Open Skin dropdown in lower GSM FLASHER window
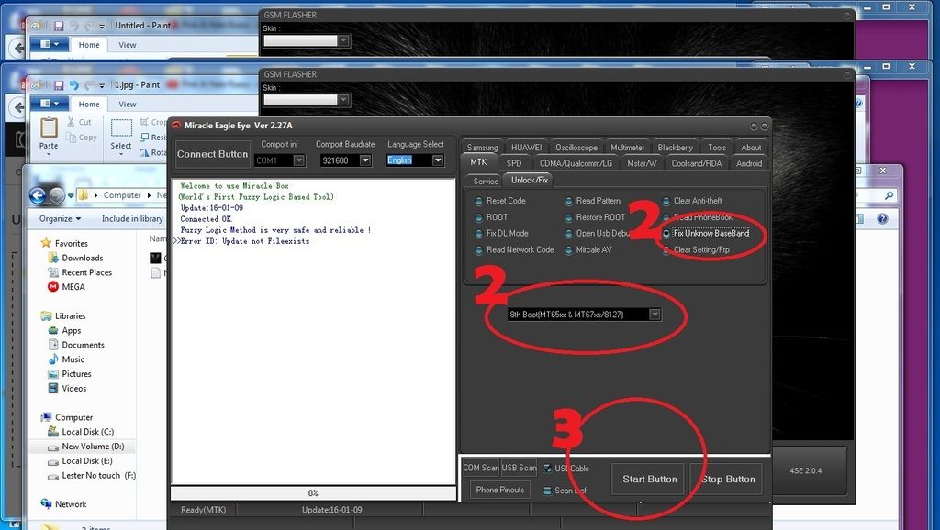This screenshot has width=940, height=530. (x=343, y=100)
